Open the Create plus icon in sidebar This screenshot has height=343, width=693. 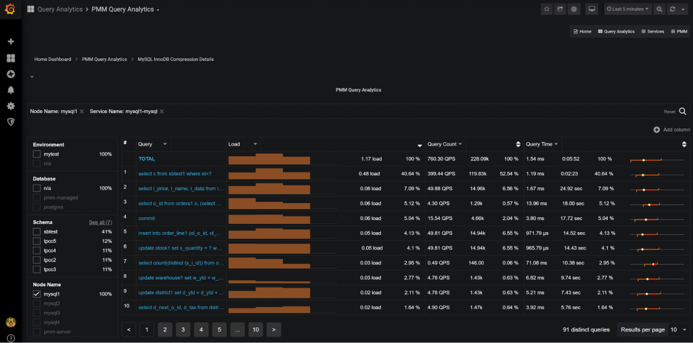pyautogui.click(x=11, y=41)
